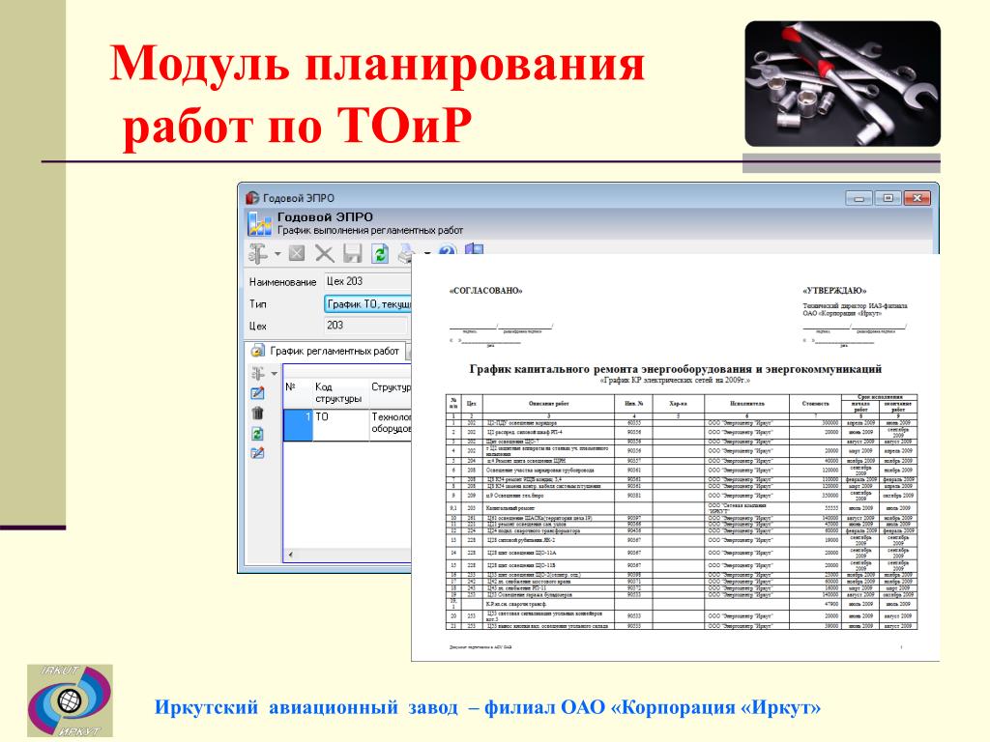Click the app icon in the Годовой ЭПРО title bar
This screenshot has height=742, width=990.
252,197
